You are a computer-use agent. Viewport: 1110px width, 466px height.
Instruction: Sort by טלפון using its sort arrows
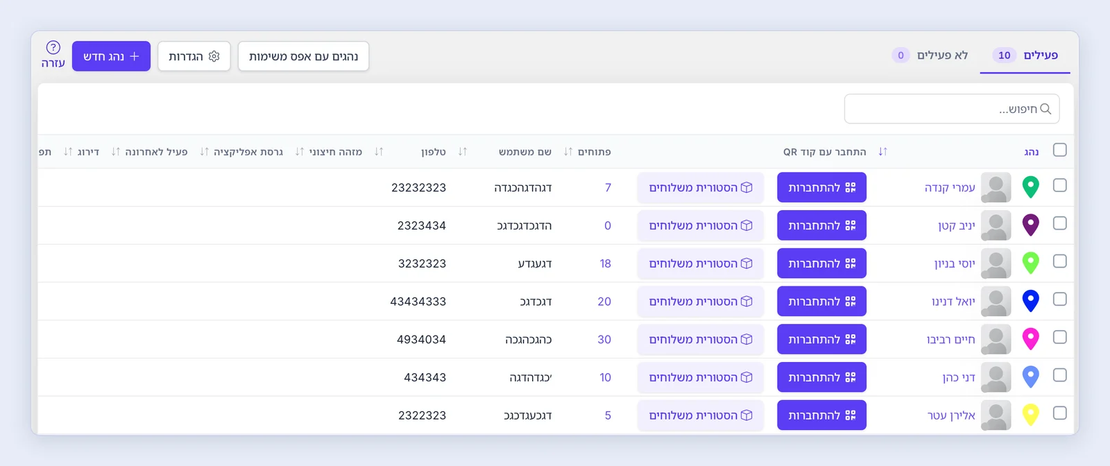(379, 152)
